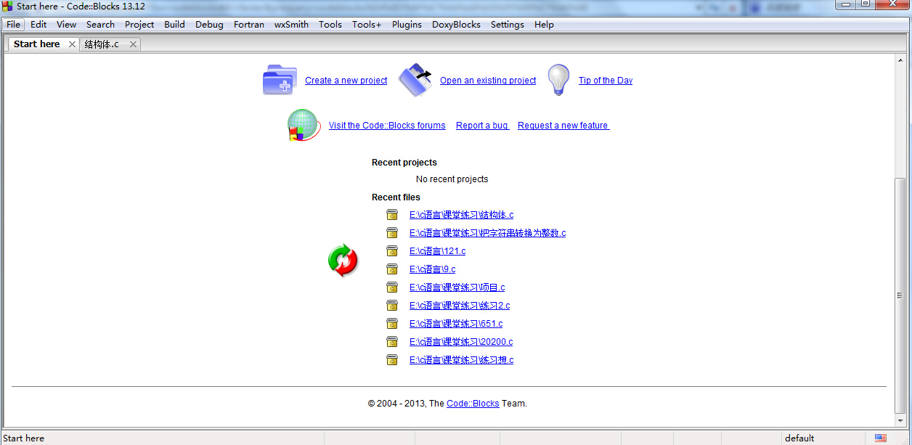Switch to the 结构体.c tab
912x445 pixels.
point(102,44)
